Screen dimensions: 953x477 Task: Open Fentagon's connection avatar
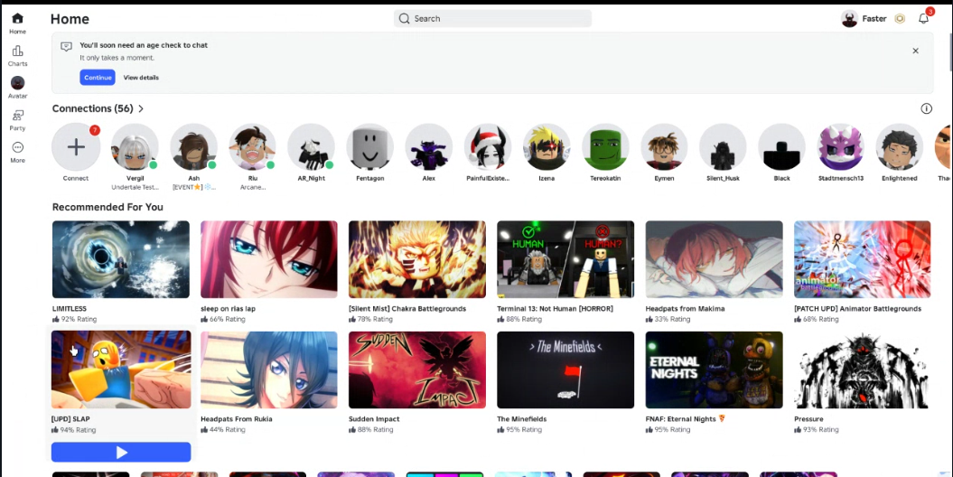click(x=370, y=147)
